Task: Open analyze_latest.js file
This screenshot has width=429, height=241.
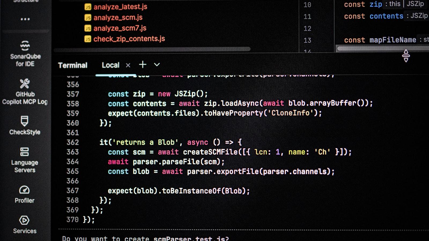Action: [x=120, y=7]
